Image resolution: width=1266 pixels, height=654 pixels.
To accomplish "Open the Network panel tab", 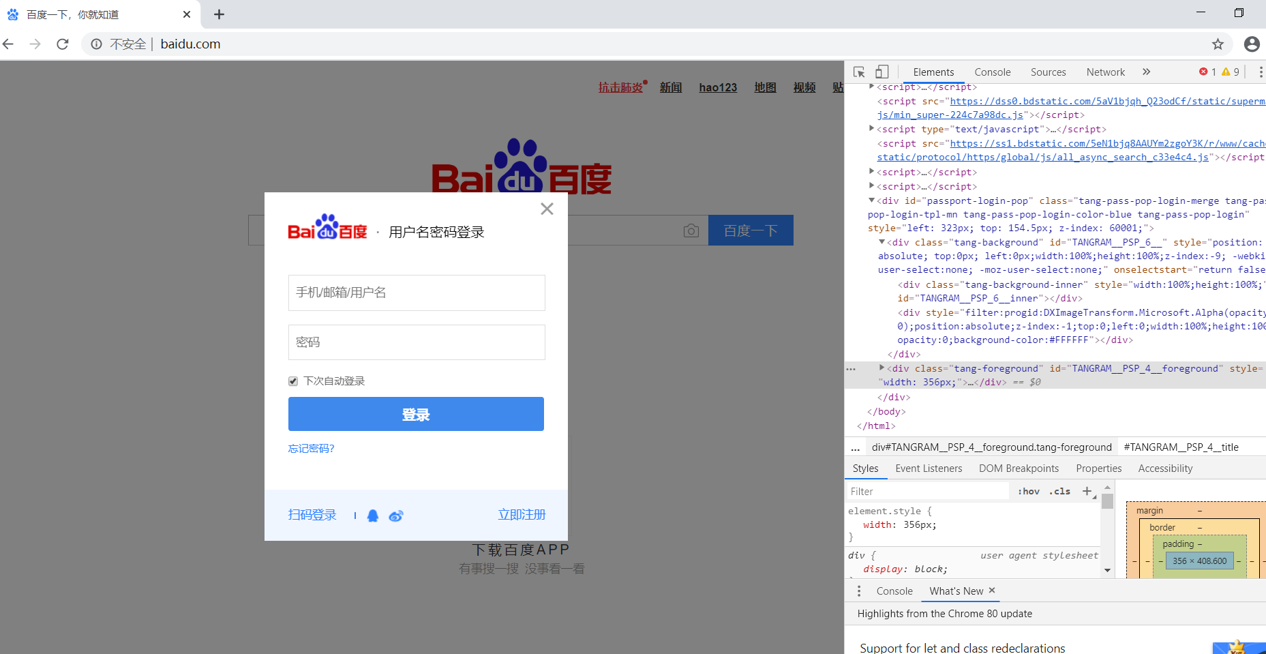I will coord(1106,72).
